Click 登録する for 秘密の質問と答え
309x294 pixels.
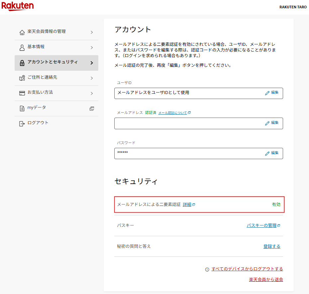coord(272,246)
